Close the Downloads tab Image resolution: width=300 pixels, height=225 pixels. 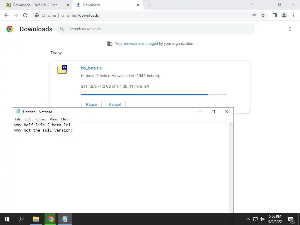coord(138,5)
